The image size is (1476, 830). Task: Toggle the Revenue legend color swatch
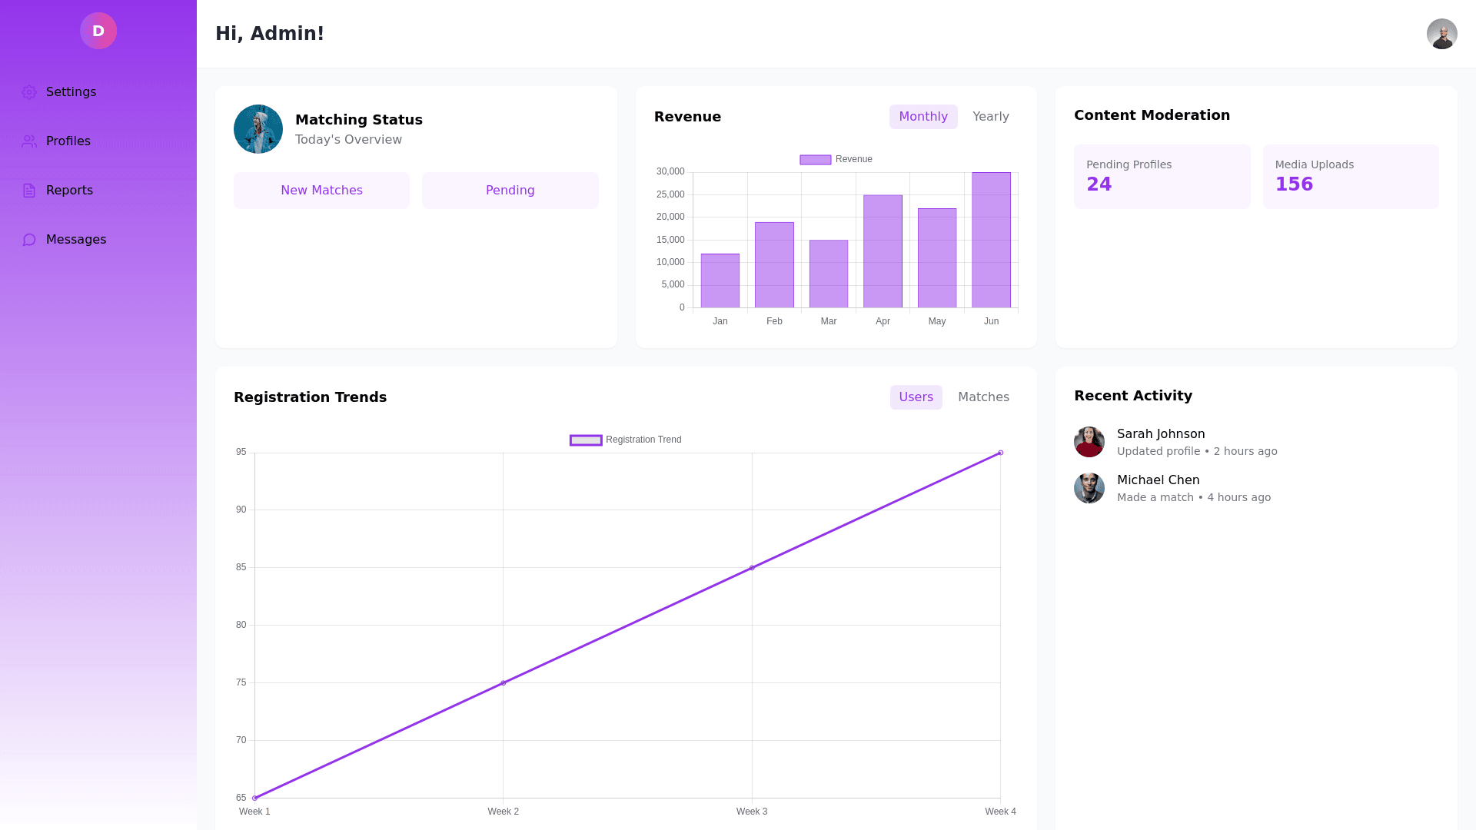(815, 160)
